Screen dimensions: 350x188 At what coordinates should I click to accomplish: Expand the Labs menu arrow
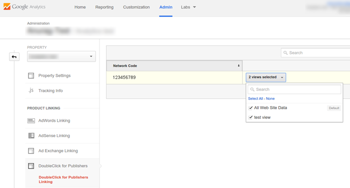[194, 7]
